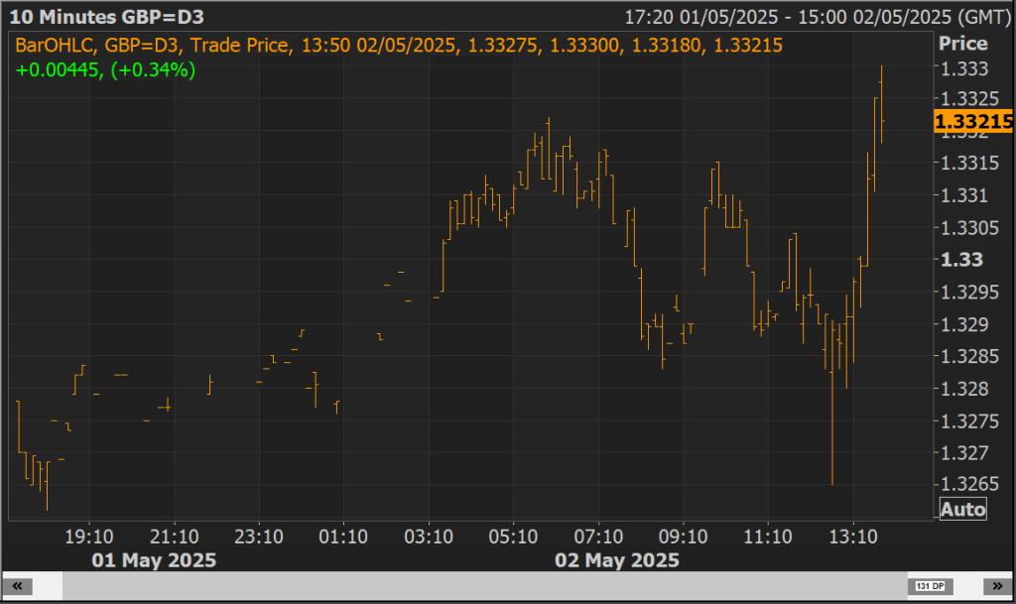The width and height of the screenshot is (1016, 604).
Task: Click the 07:10 time axis label
Action: (x=598, y=537)
